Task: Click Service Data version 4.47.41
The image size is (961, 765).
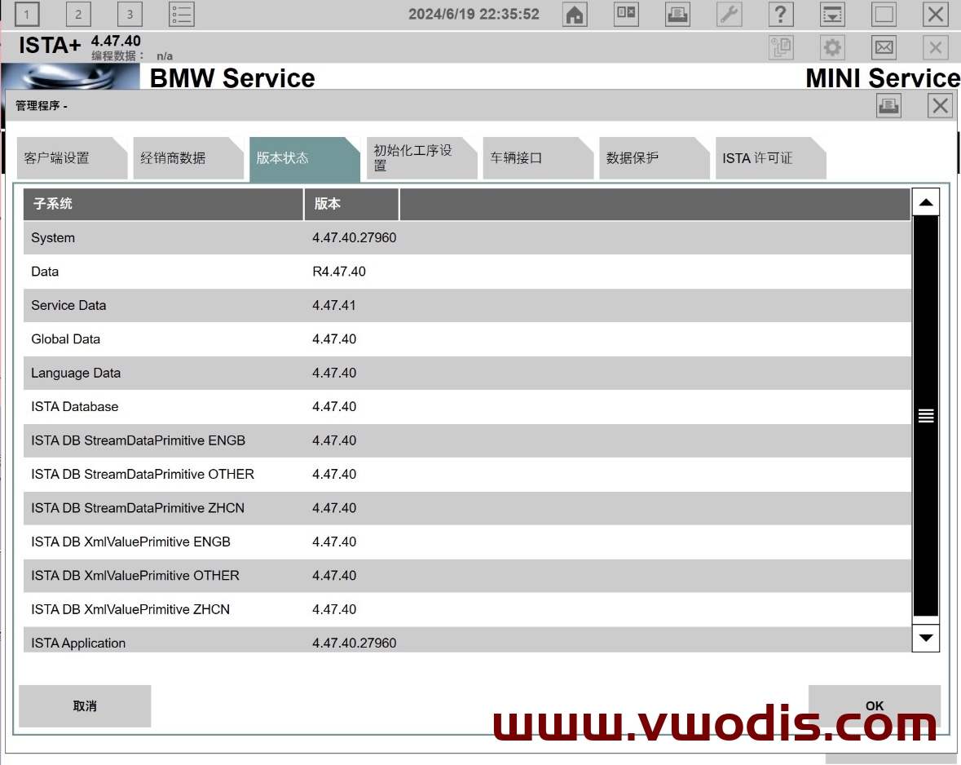Action: pyautogui.click(x=334, y=305)
